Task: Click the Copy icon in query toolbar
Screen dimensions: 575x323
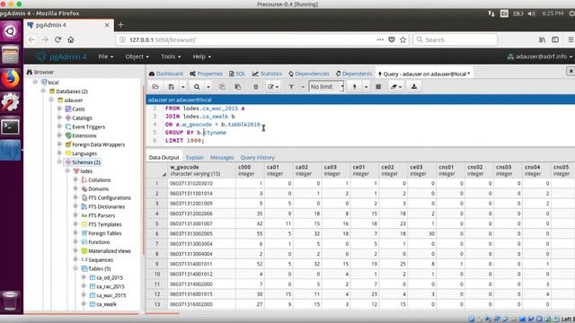Action: (222, 87)
